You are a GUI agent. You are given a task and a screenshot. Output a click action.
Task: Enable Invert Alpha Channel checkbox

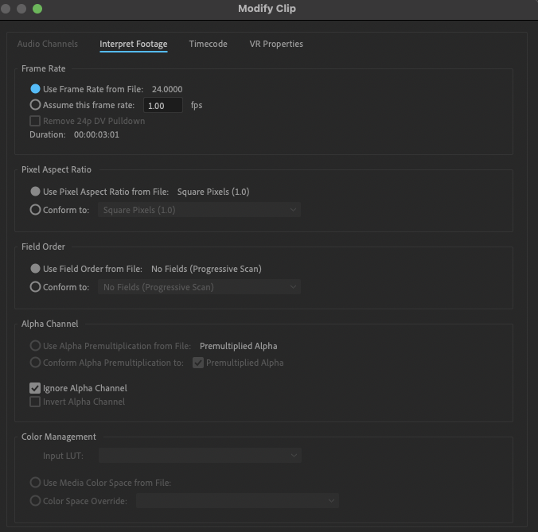(x=35, y=402)
